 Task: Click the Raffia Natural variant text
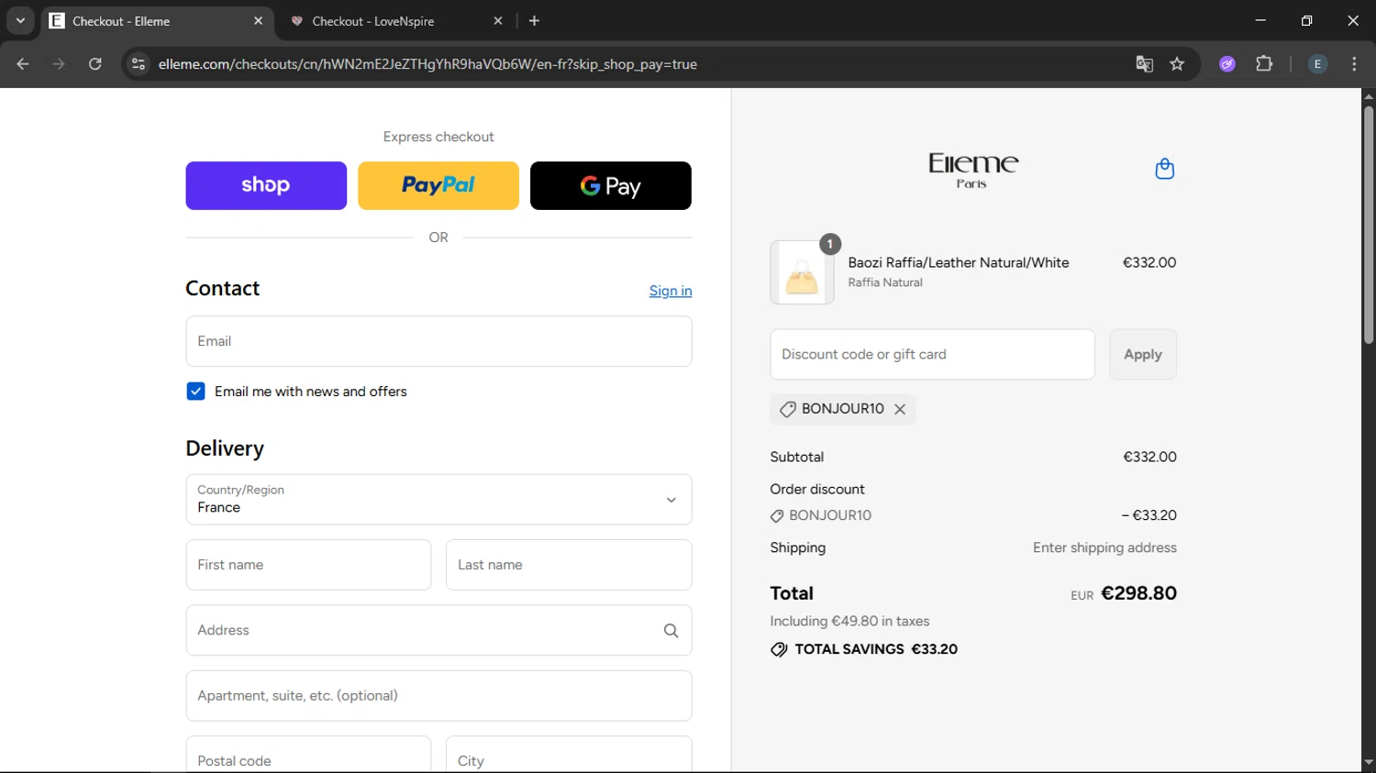[885, 282]
